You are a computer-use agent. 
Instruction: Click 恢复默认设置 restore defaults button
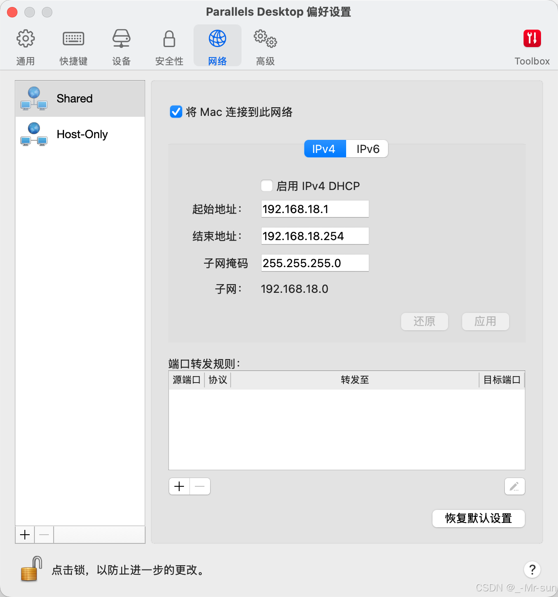pos(479,519)
